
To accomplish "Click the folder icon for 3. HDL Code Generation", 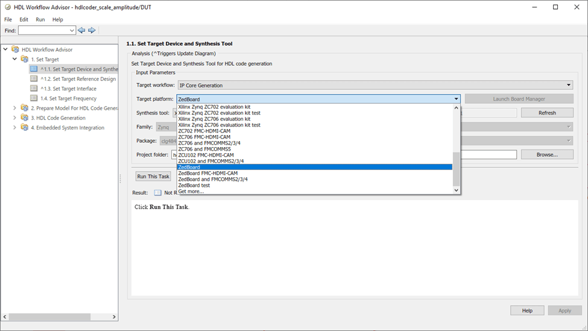I will click(25, 118).
